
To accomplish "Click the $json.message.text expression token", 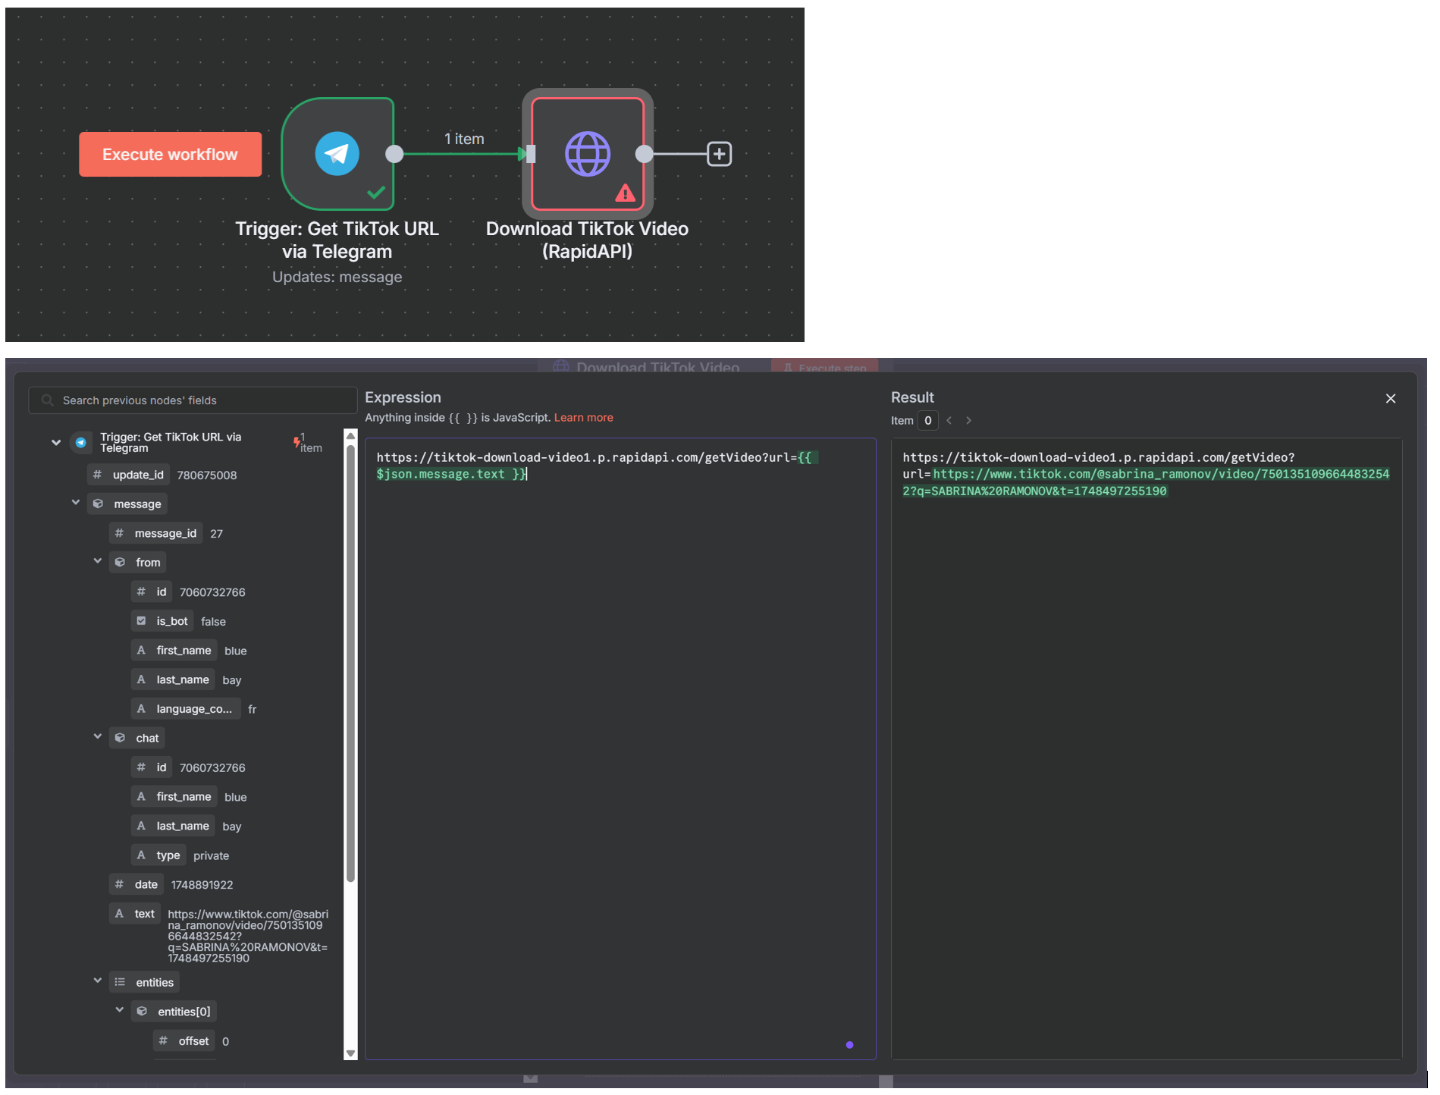I will [441, 474].
